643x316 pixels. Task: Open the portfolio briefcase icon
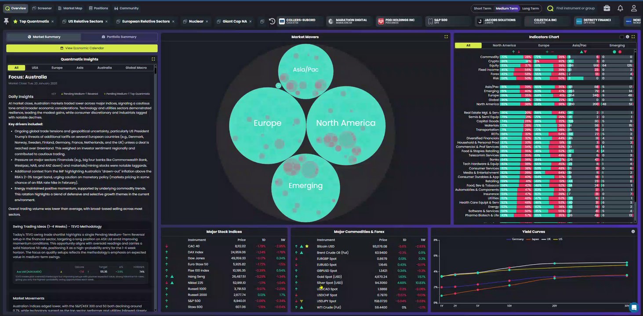607,8
